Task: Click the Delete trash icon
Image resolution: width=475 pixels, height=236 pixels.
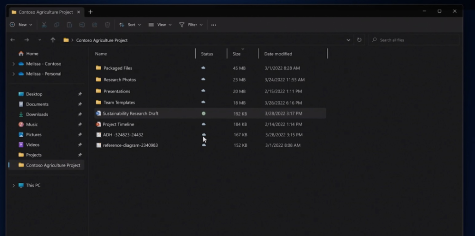Action: click(x=107, y=25)
